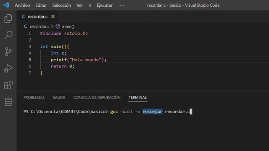Click the -Wall flag in the terminal
Image resolution: width=269 pixels, height=151 pixels.
pos(127,112)
